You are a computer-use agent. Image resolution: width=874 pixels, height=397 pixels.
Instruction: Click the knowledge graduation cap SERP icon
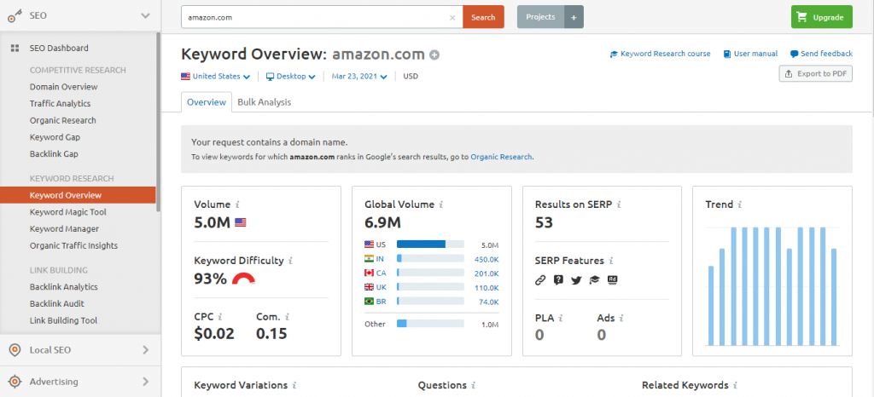click(594, 279)
